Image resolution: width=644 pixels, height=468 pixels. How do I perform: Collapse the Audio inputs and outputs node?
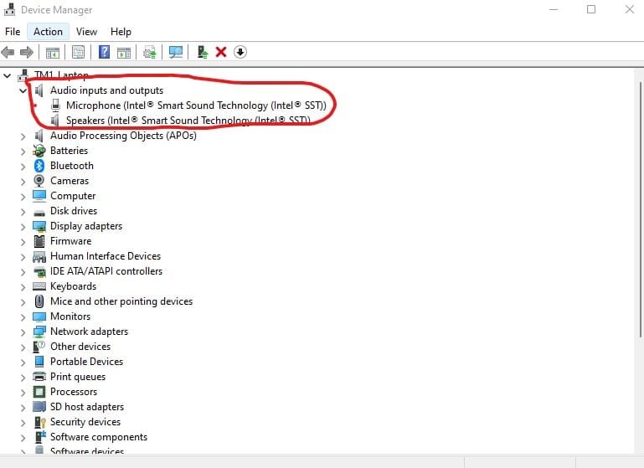[23, 90]
